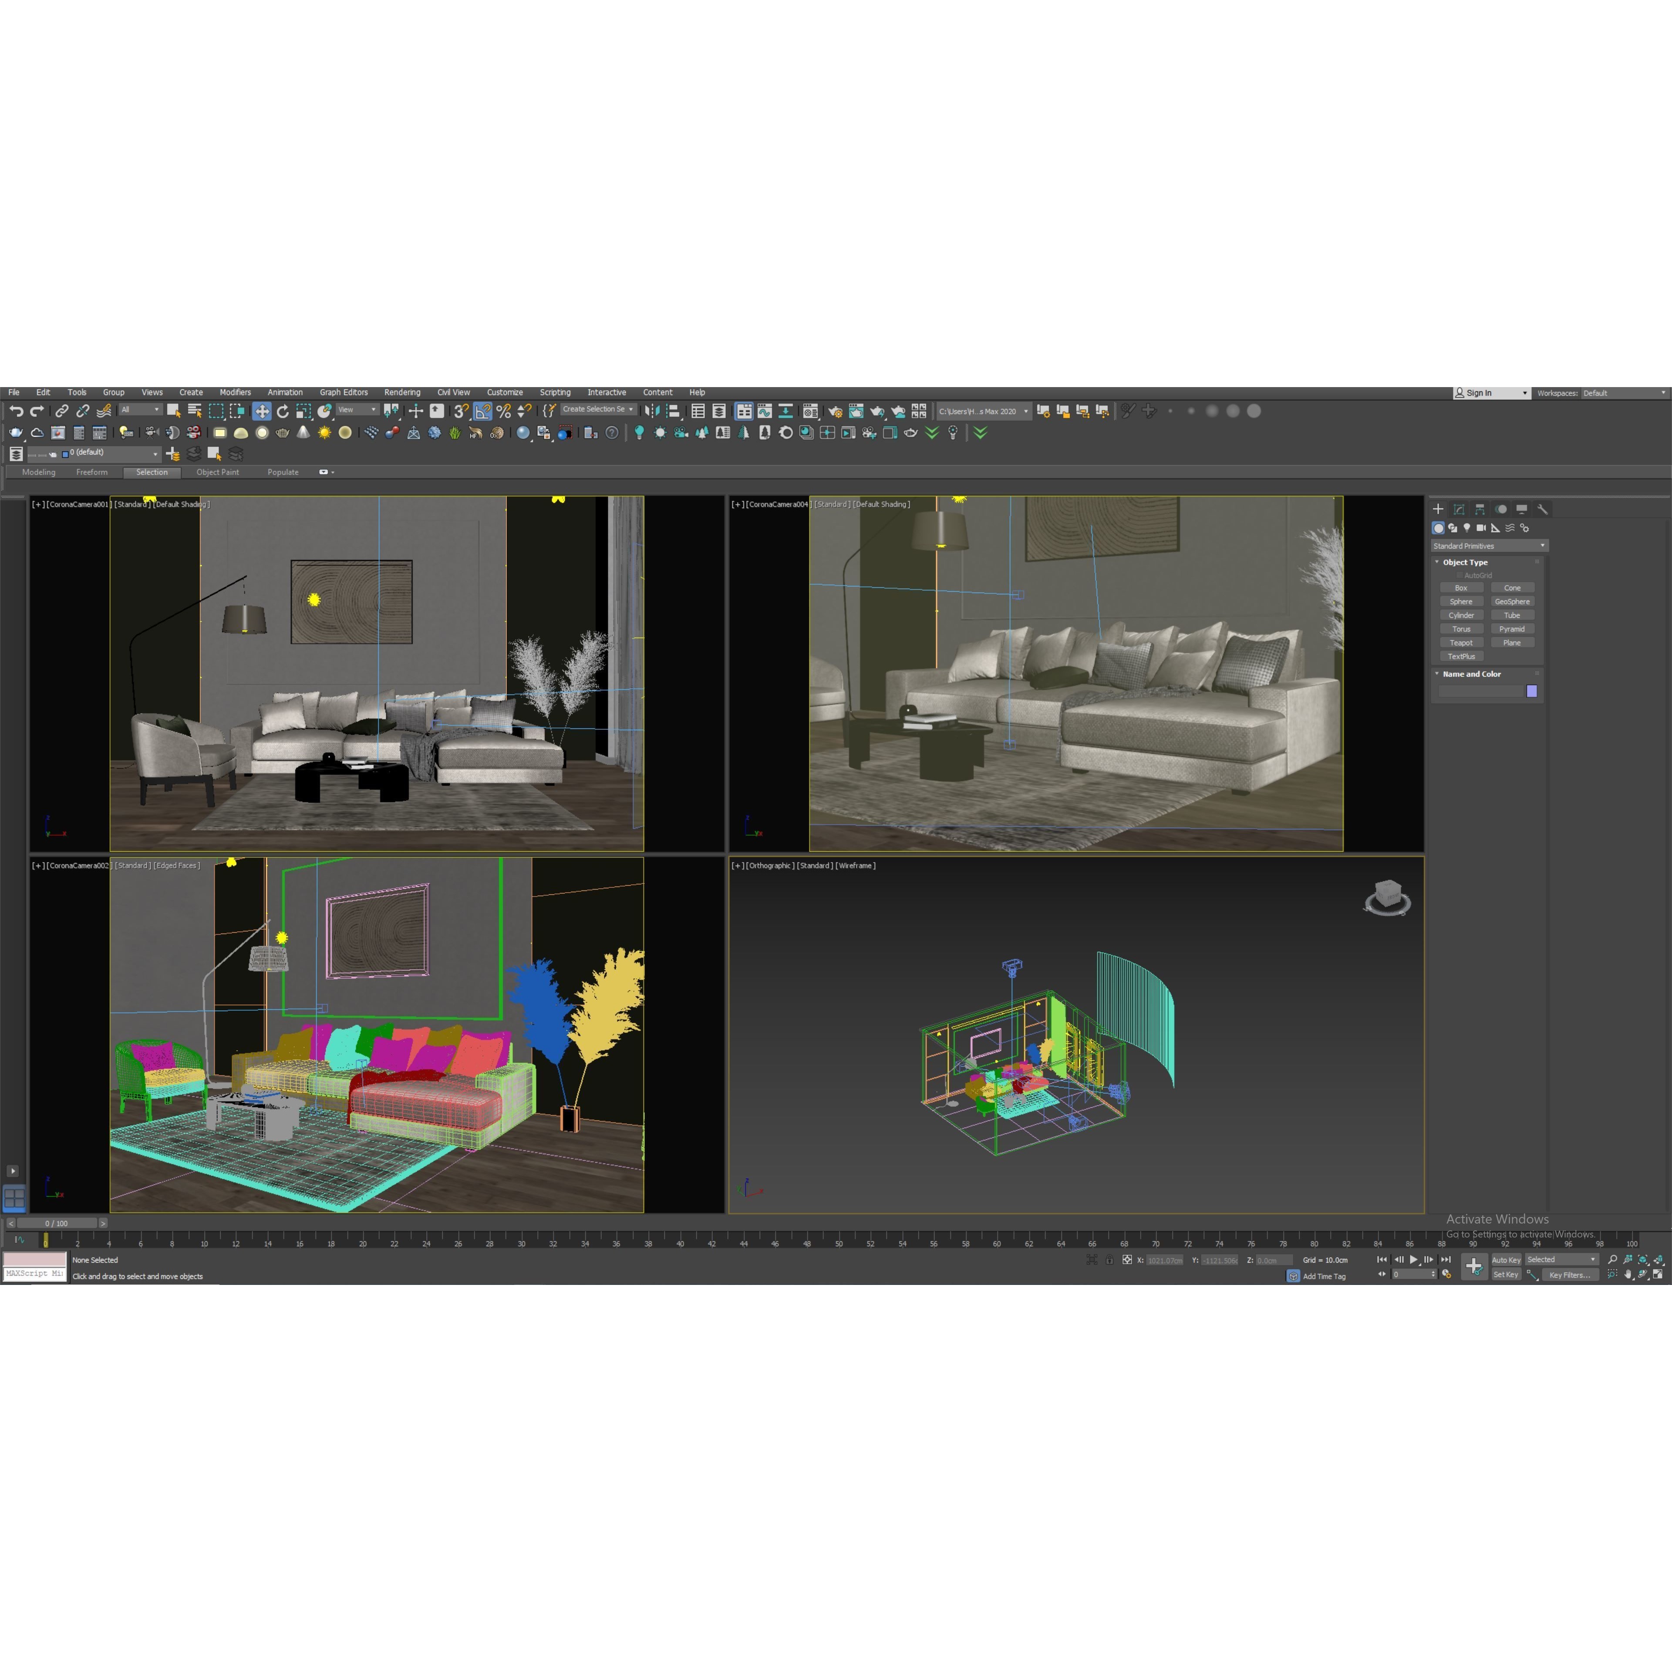Select the Shapes category icon
This screenshot has height=1672, width=1672.
click(1453, 528)
